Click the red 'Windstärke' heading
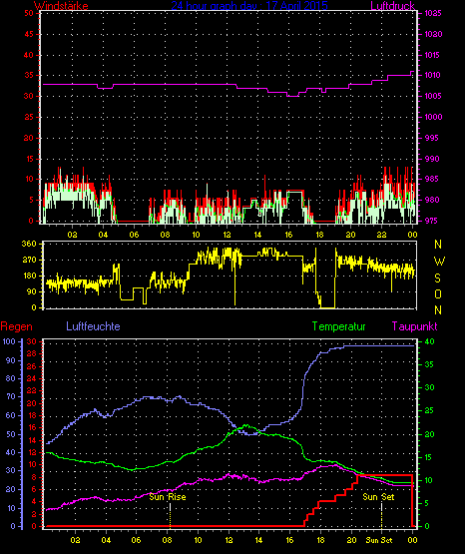The height and width of the screenshot is (554, 465). [x=61, y=6]
